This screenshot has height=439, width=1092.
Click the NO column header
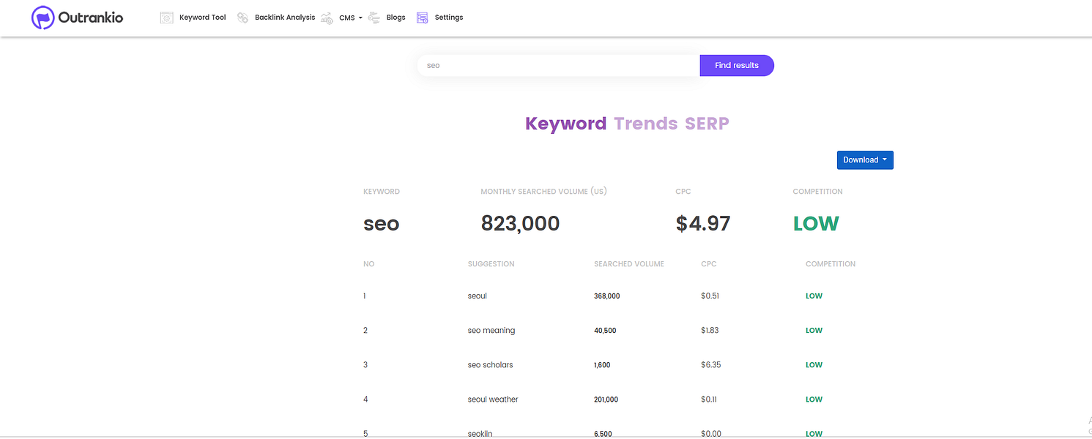(x=369, y=264)
